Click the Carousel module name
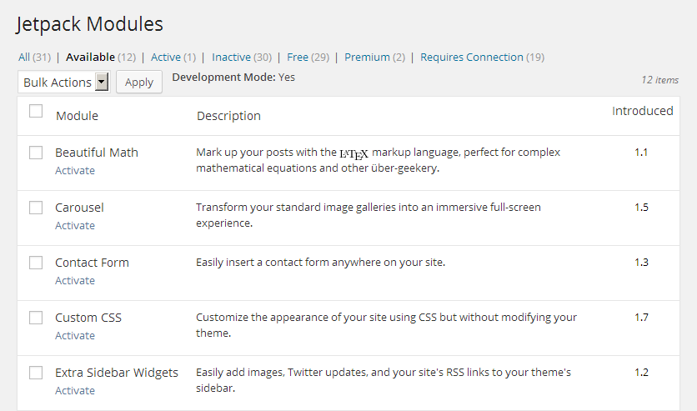The height and width of the screenshot is (411, 697). (x=79, y=208)
